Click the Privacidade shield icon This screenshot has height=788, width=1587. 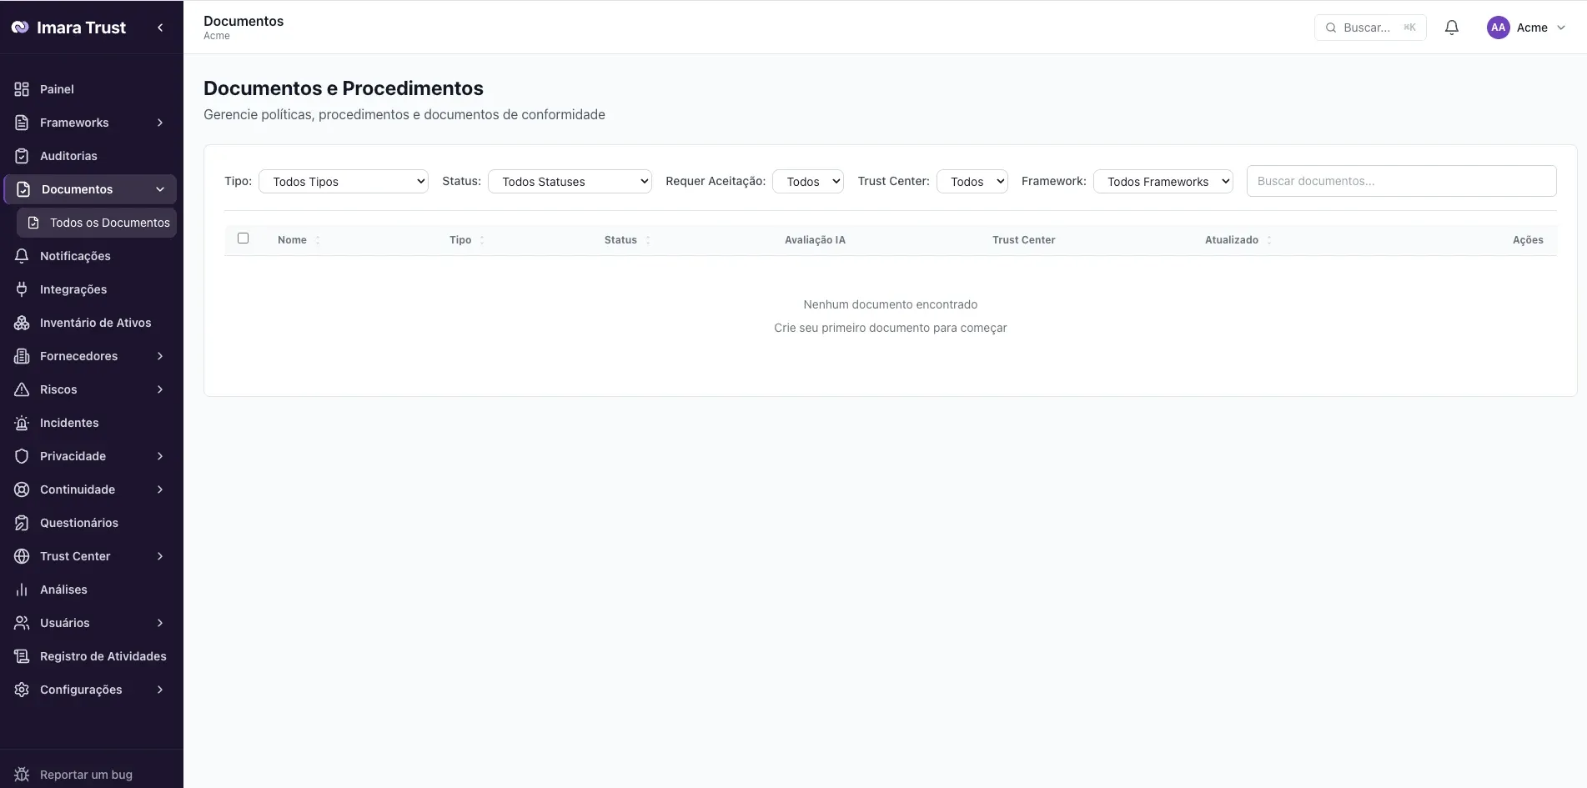[22, 456]
